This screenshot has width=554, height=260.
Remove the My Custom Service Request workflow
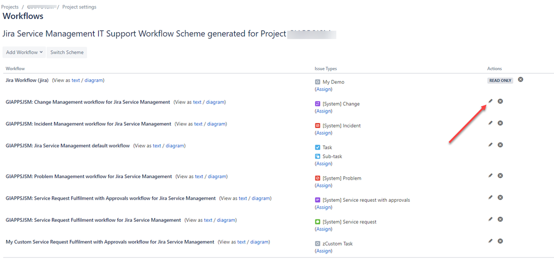click(500, 241)
